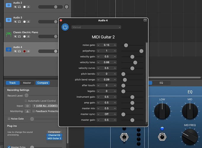The width and height of the screenshot is (202, 148).
Task: Record-enable the Audio 3 track
Action: click(24, 22)
